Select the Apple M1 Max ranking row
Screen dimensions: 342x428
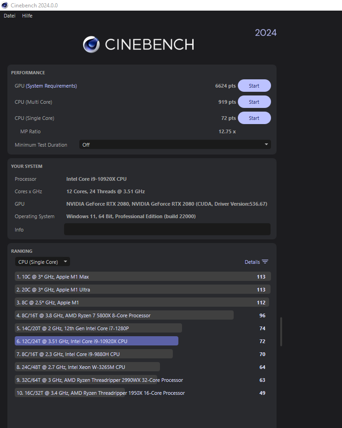(142, 277)
